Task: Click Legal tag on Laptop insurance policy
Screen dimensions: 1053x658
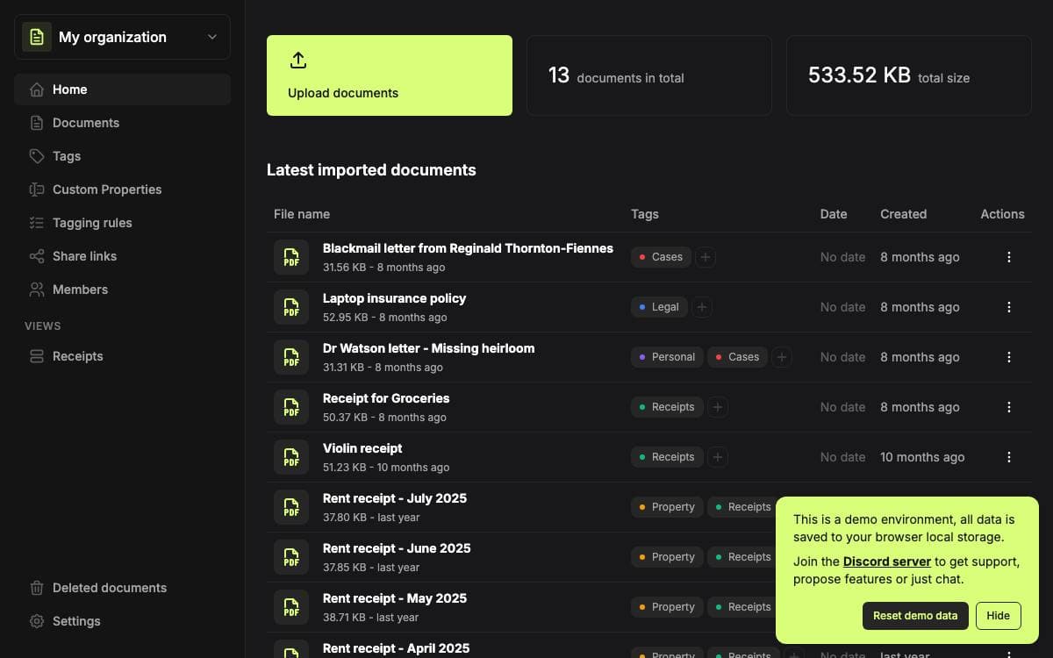Action: [658, 307]
